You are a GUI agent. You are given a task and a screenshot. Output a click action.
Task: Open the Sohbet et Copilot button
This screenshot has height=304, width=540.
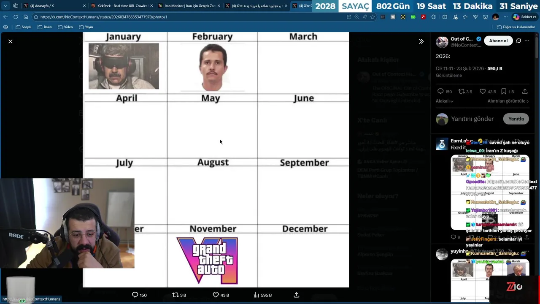[x=524, y=17]
